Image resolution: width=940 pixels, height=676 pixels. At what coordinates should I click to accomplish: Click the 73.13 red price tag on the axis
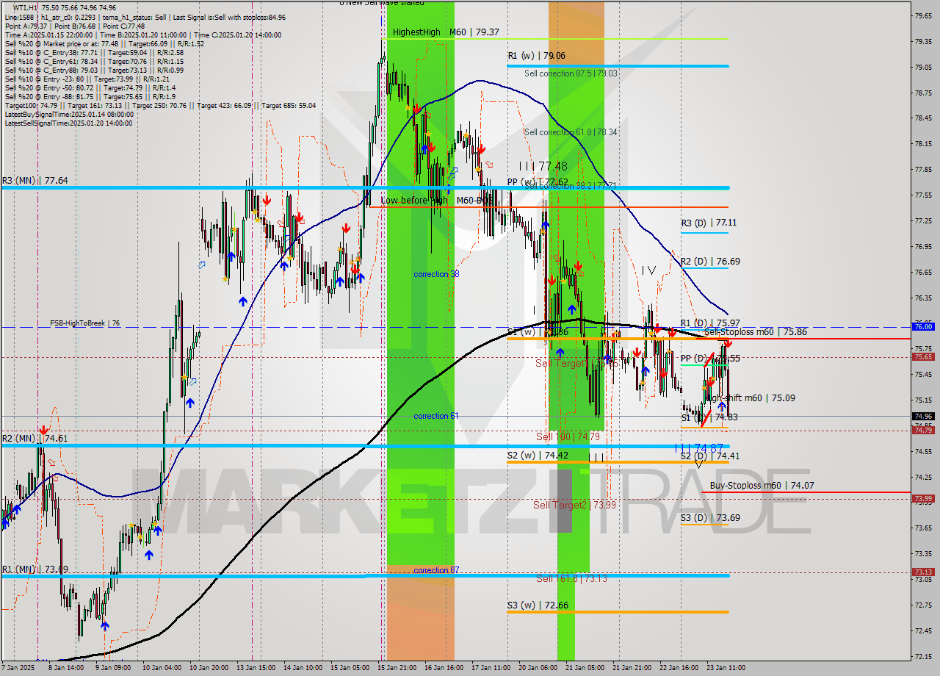click(922, 572)
